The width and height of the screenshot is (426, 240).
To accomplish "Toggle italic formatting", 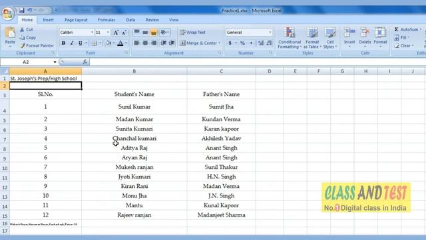I will coord(72,43).
